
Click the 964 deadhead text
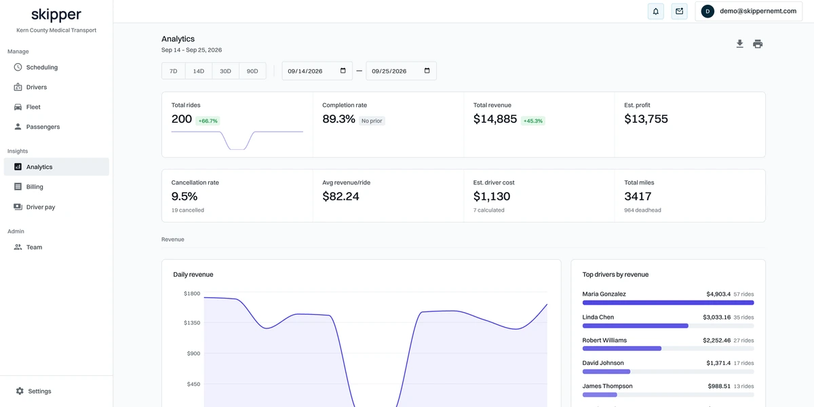point(642,210)
